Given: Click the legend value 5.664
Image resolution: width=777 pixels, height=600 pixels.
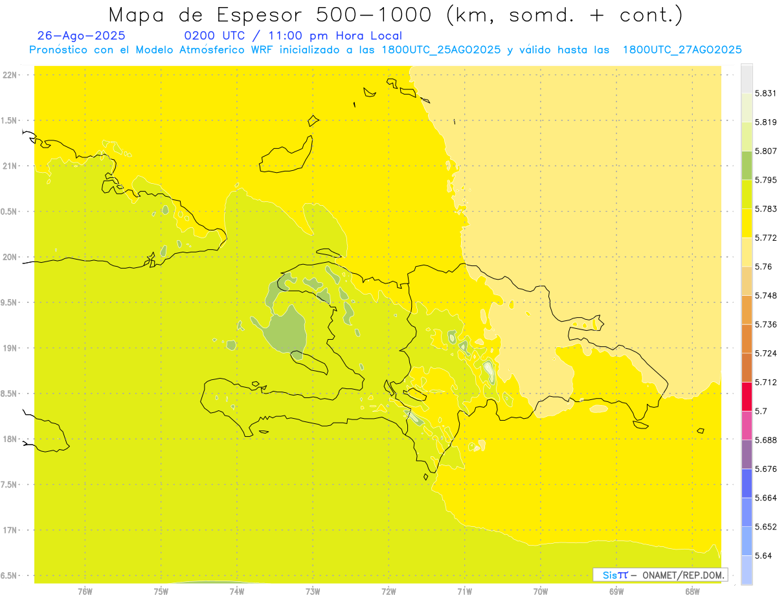Looking at the screenshot, I should 766,498.
